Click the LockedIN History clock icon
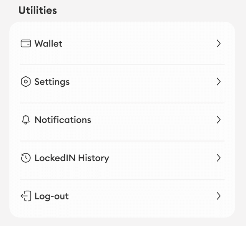 (25, 158)
